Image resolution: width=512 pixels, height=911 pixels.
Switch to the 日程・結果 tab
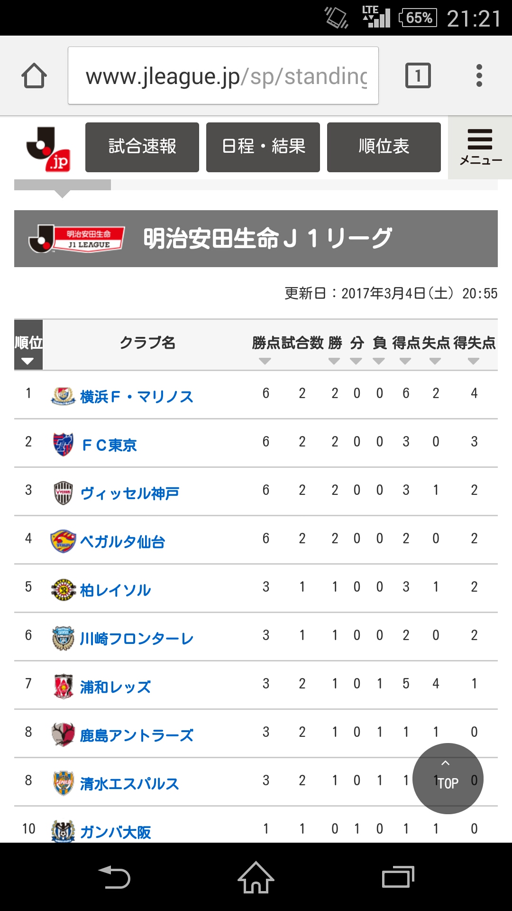(263, 147)
